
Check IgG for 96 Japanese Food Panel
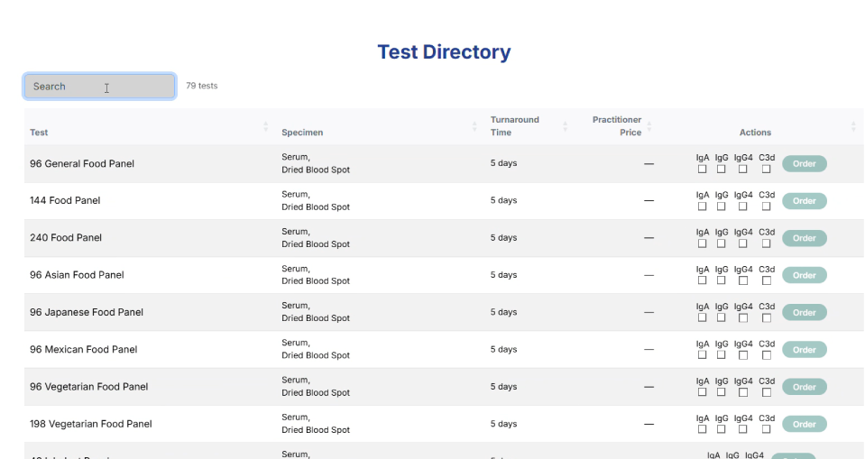pos(721,317)
